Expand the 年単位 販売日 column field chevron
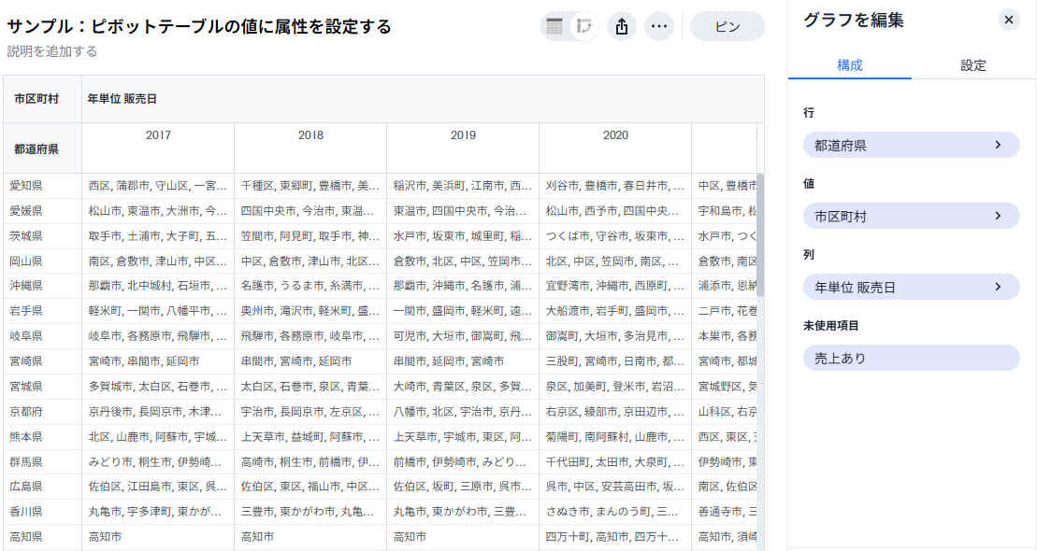Viewport: 1037px width, 551px height. coord(998,287)
